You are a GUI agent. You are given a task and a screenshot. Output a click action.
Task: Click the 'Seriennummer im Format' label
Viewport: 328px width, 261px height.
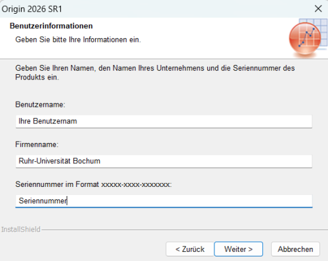pyautogui.click(x=93, y=184)
